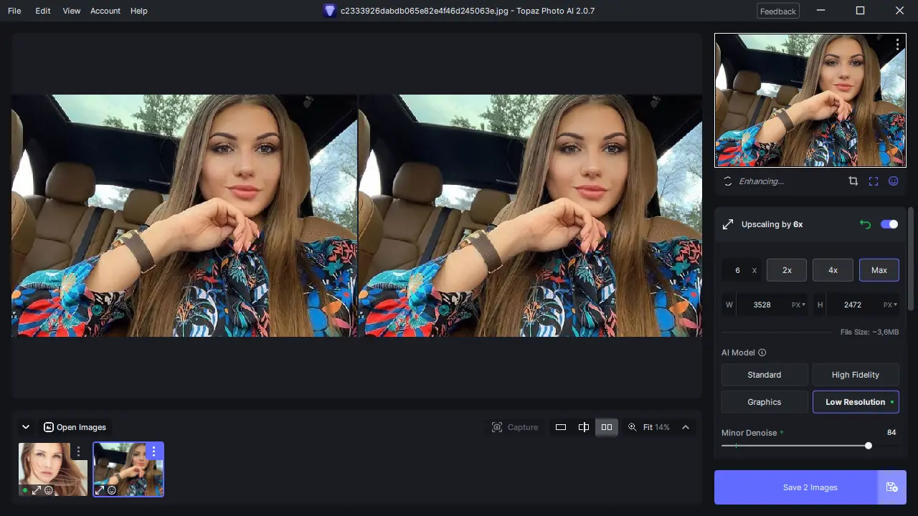Click the Minor Denoise value 84
The width and height of the screenshot is (918, 516).
coord(891,433)
